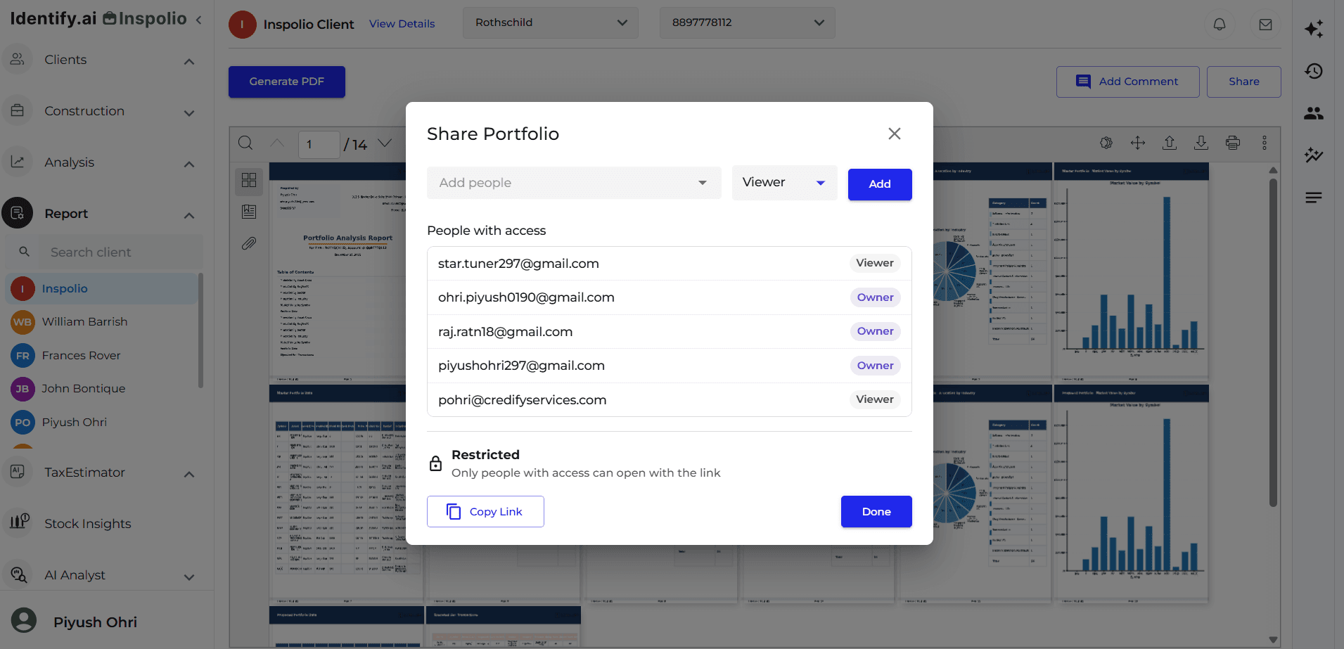The height and width of the screenshot is (649, 1344).
Task: View report attachments via paperclip icon
Action: 249,243
